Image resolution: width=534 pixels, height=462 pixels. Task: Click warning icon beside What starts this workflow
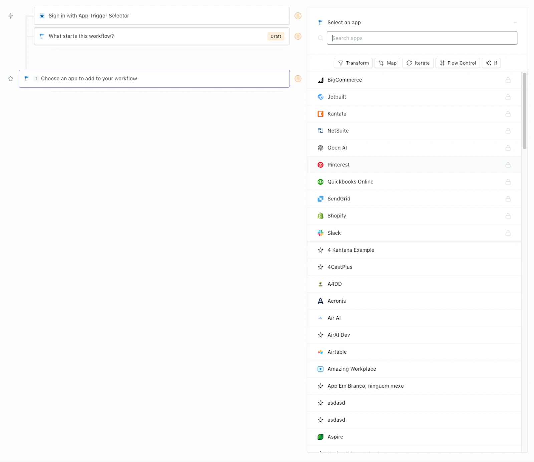coord(298,36)
